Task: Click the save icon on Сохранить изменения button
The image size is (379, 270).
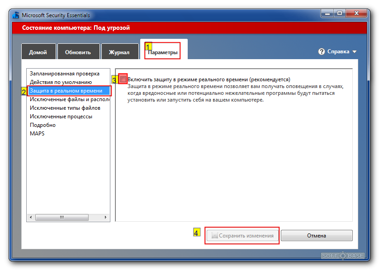Action: coord(215,235)
